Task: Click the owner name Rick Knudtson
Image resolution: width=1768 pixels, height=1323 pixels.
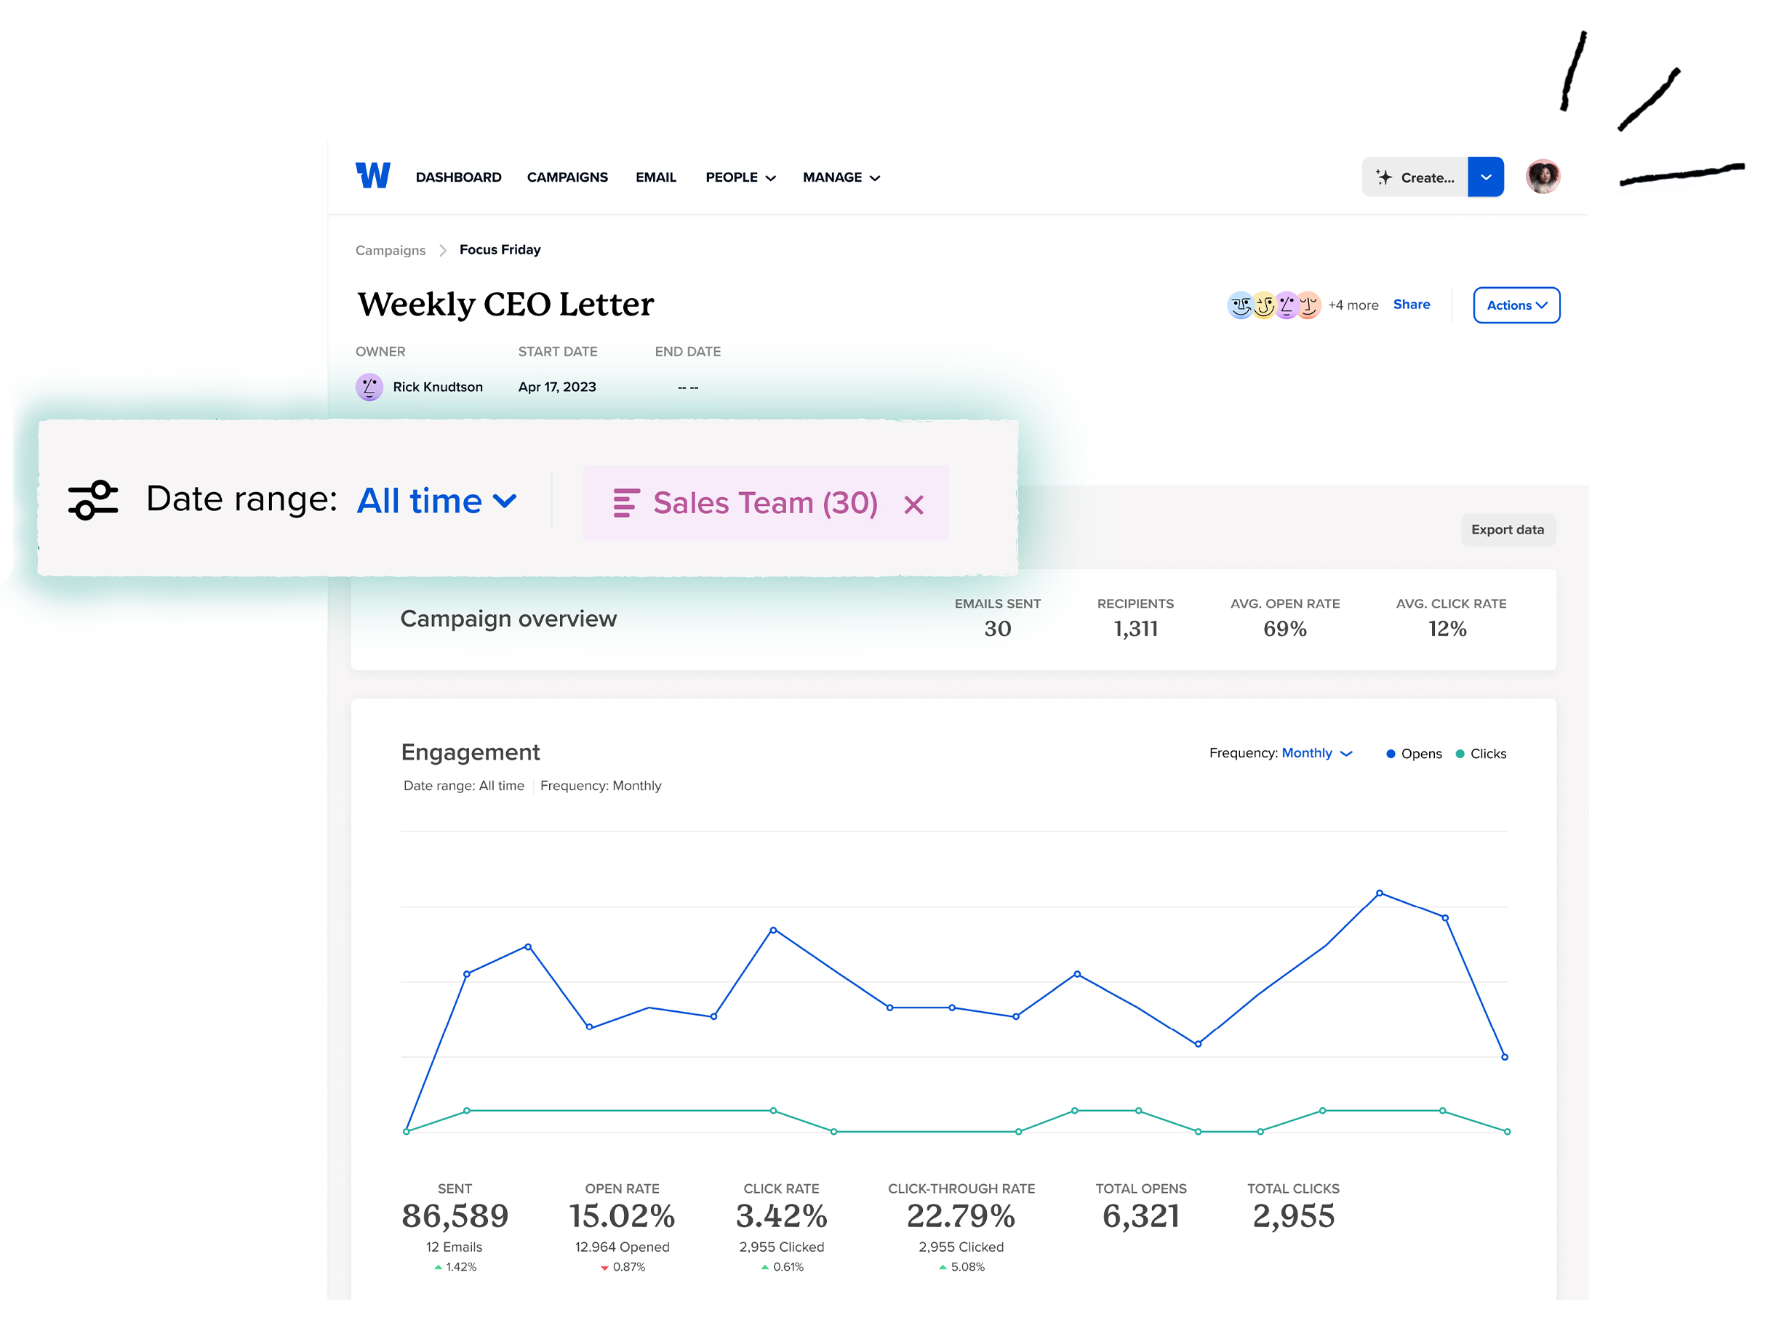Action: click(x=437, y=387)
